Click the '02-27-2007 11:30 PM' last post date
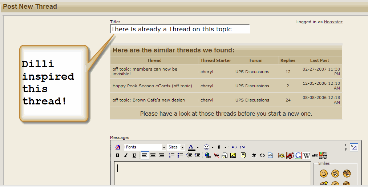The height and width of the screenshot is (187, 368). tap(321, 71)
